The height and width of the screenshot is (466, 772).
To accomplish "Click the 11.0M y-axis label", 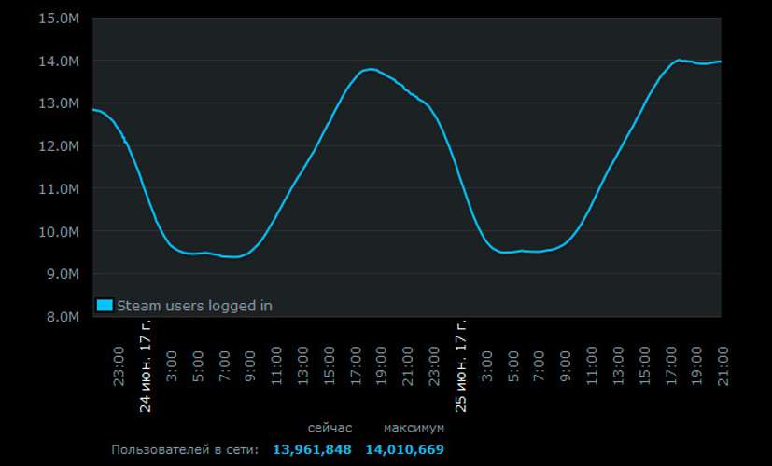I will (61, 189).
